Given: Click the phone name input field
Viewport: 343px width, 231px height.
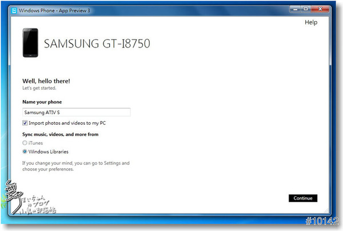Looking at the screenshot, I should pyautogui.click(x=77, y=112).
